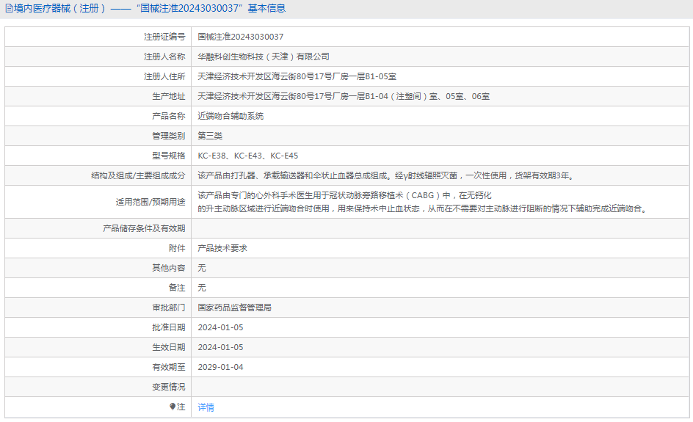This screenshot has width=693, height=422.
Task: Open the 详情 link
Action: (x=206, y=407)
